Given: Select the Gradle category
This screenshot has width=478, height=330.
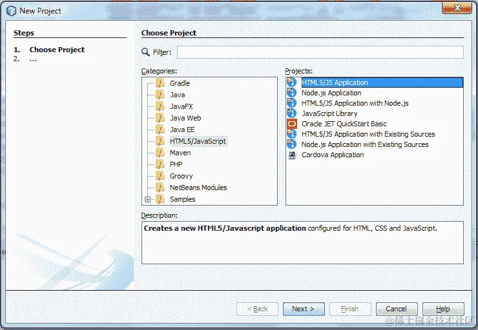Looking at the screenshot, I should 180,83.
